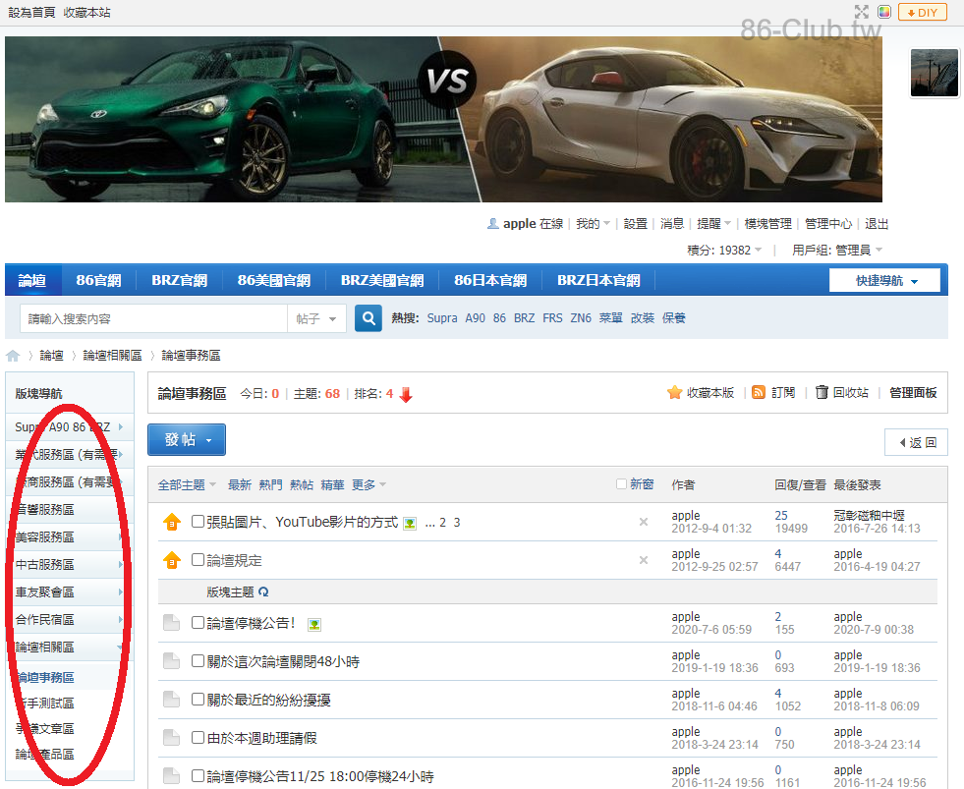Open the user avatar thumbnail
Viewport: 964px width, 789px height.
[934, 73]
